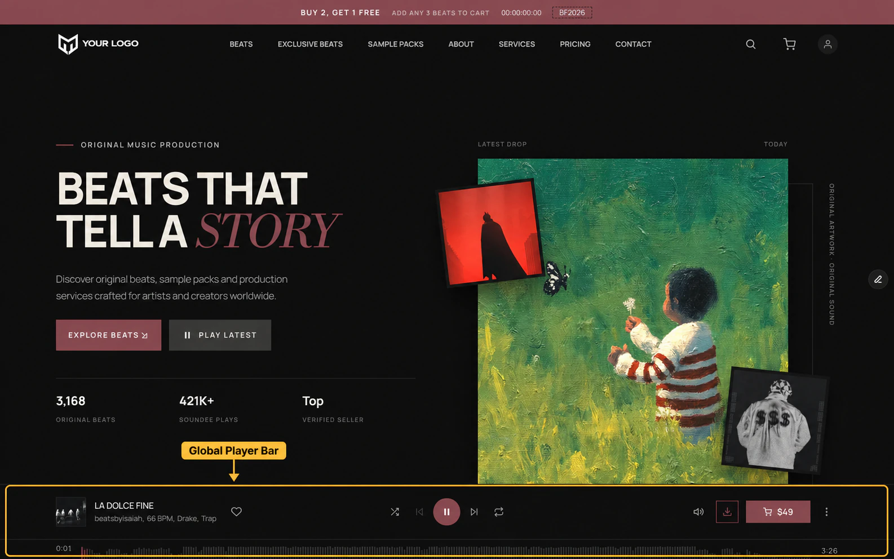
Task: Click the Top verified seller stat
Action: (333, 409)
